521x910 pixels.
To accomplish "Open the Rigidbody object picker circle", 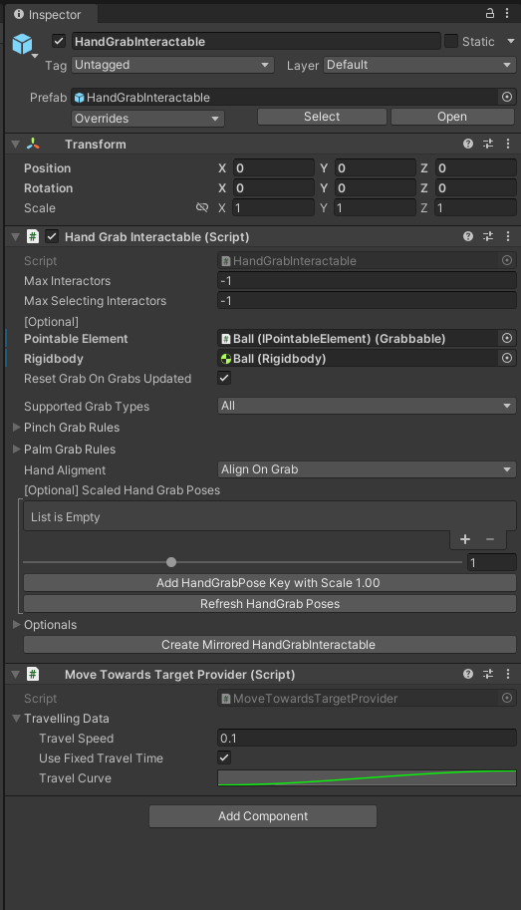I will tap(507, 358).
